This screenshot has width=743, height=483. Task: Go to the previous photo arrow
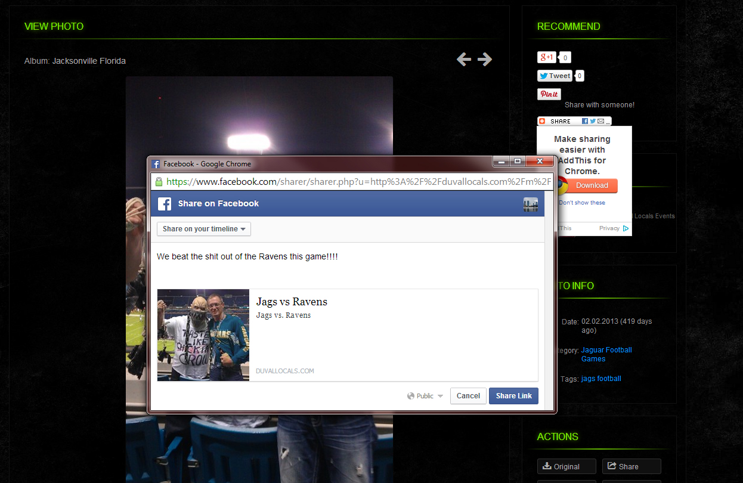(464, 59)
